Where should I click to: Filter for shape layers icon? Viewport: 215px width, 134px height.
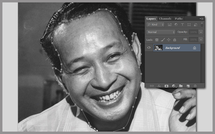(189, 25)
